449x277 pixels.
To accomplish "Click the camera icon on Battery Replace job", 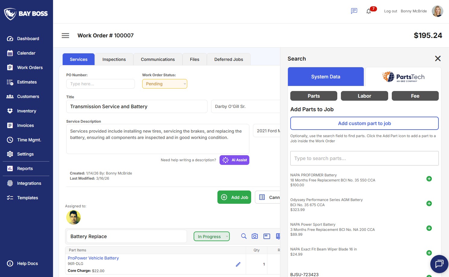I will (255, 236).
